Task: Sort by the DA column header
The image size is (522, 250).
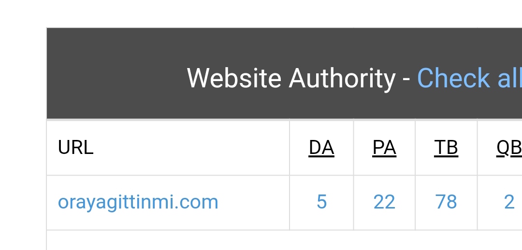Action: 321,148
